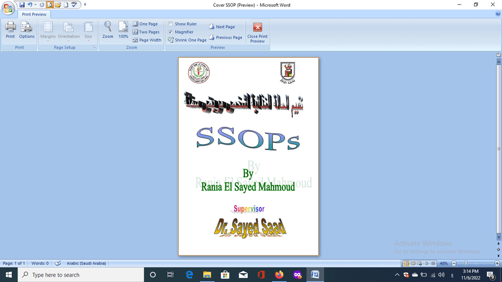Viewport: 502px width, 282px height.
Task: Switch view to Two Pages
Action: click(146, 32)
